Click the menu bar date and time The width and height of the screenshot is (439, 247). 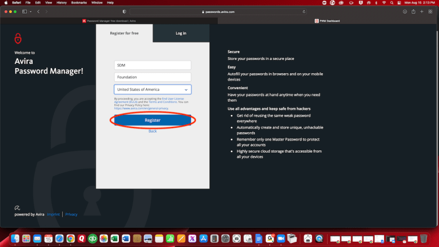coord(420,2)
